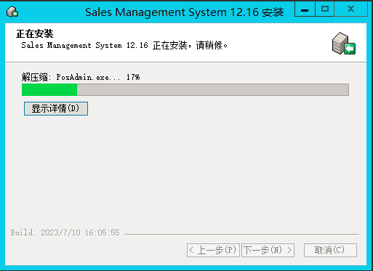The height and width of the screenshot is (271, 373).
Task: Click the title text Sales Management System 12.16 安装
Action: pos(184,12)
